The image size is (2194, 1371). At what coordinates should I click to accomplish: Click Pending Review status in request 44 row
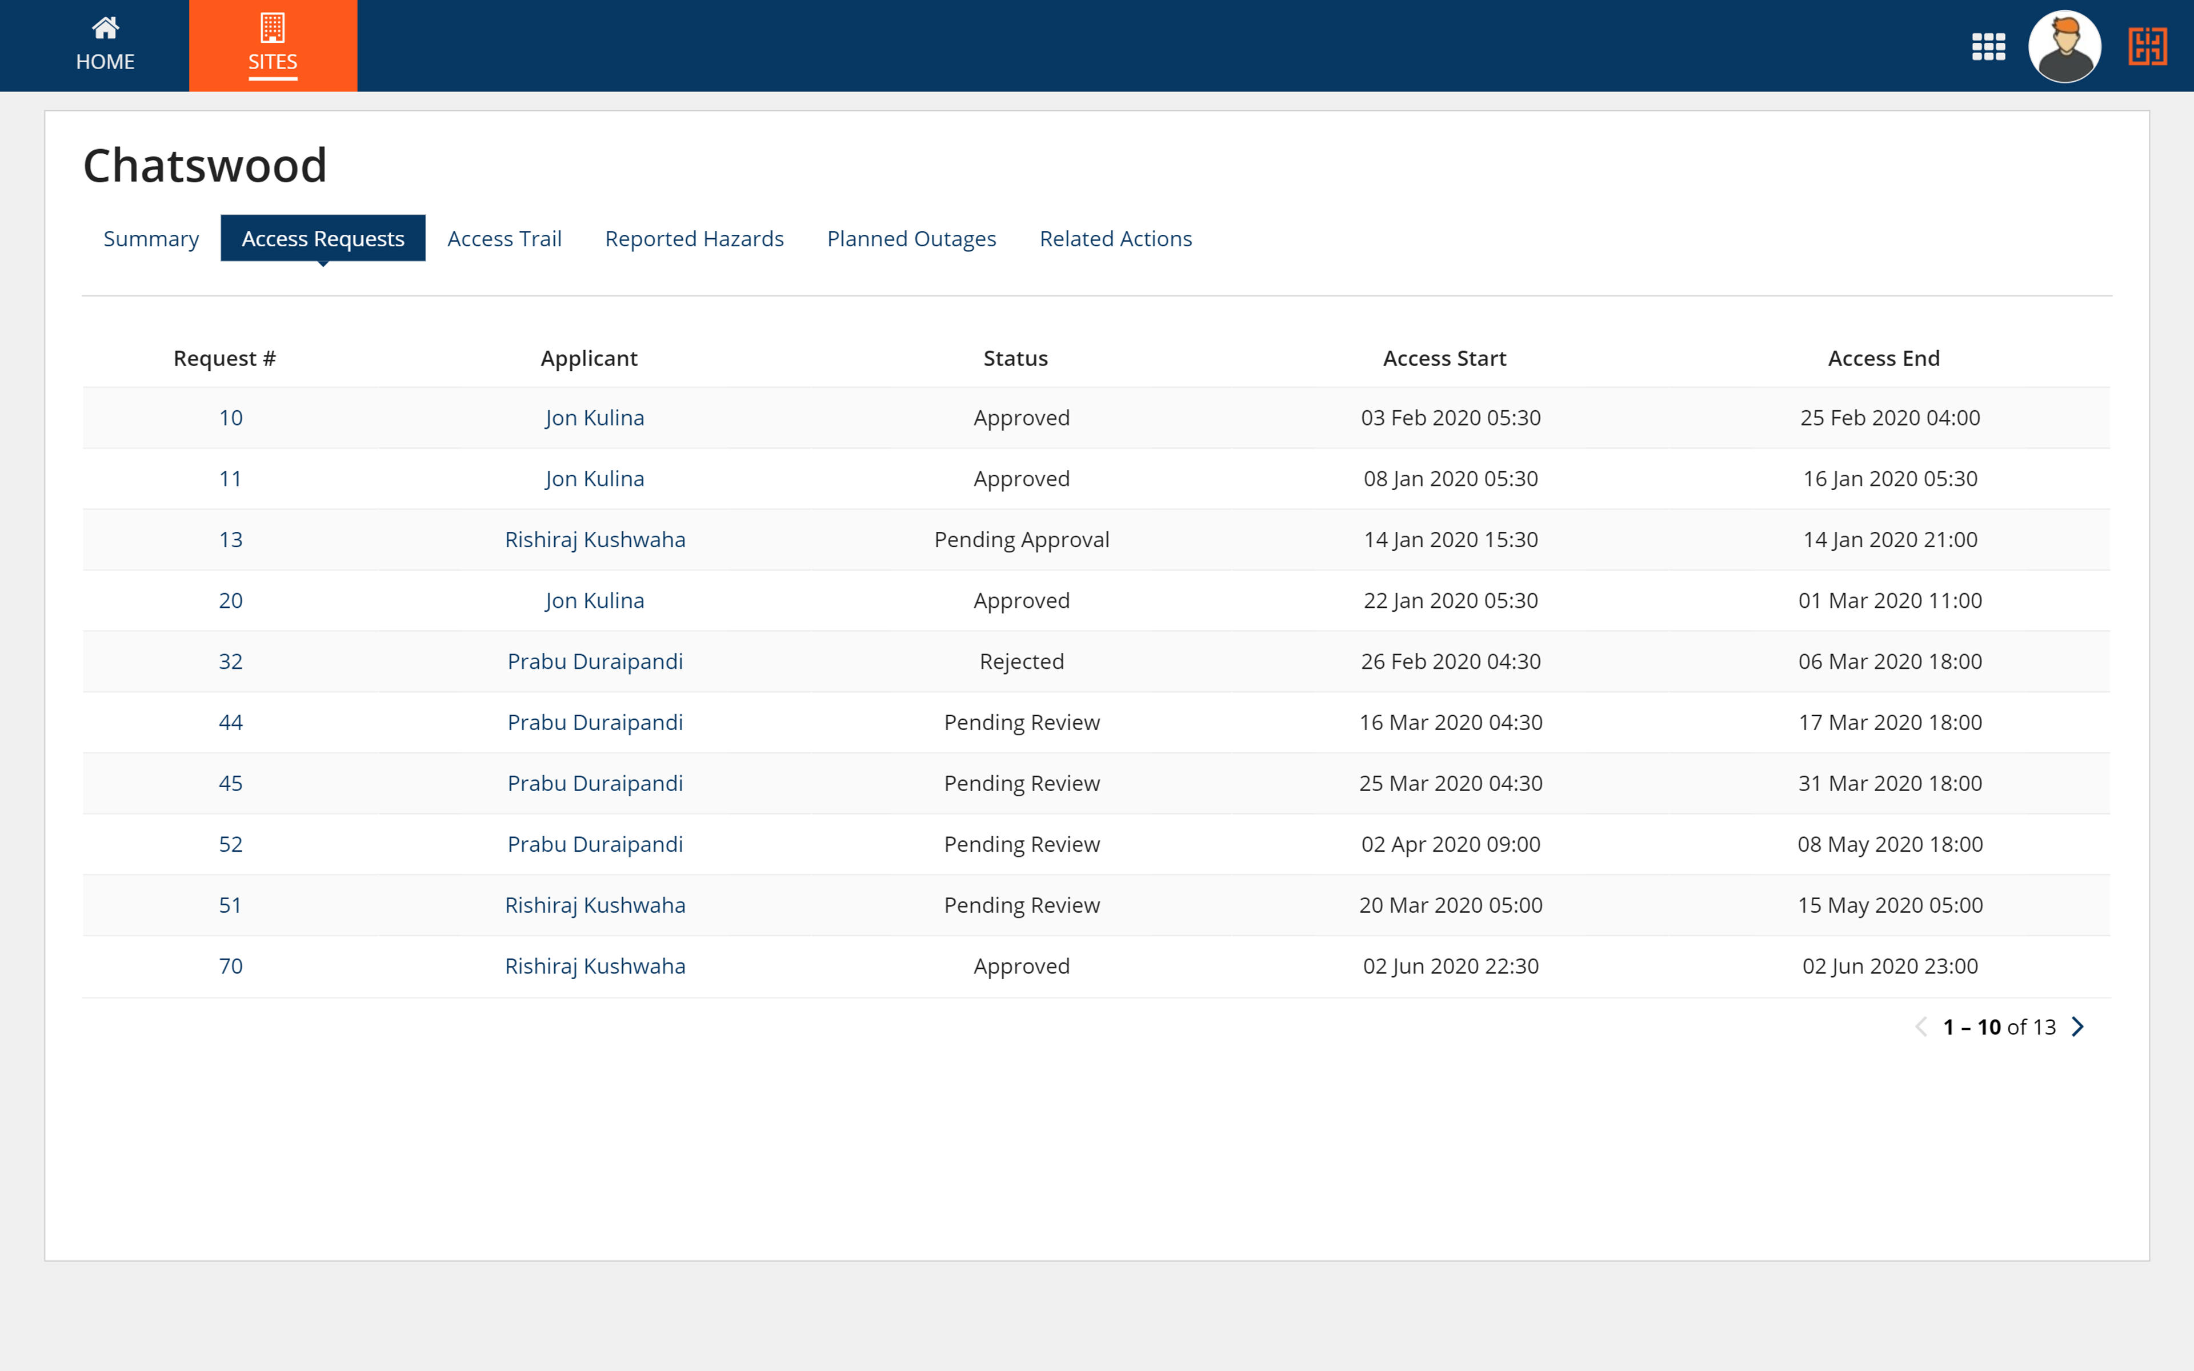(x=1022, y=723)
